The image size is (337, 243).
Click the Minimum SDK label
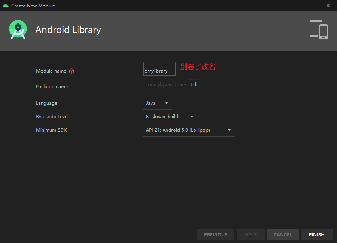click(51, 130)
